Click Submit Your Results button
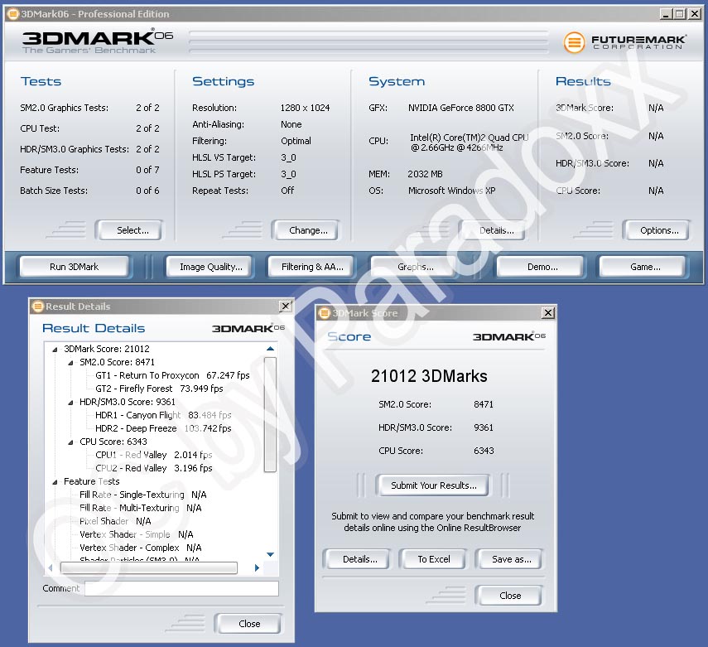The image size is (708, 647). (x=433, y=485)
